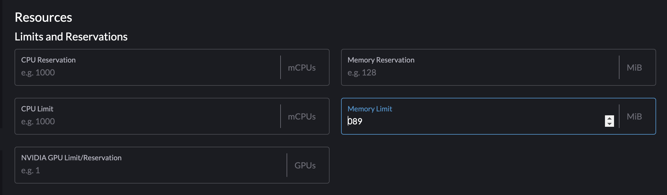Click the decrement arrow on Memory Limit stepper
The image size is (667, 195).
(610, 123)
